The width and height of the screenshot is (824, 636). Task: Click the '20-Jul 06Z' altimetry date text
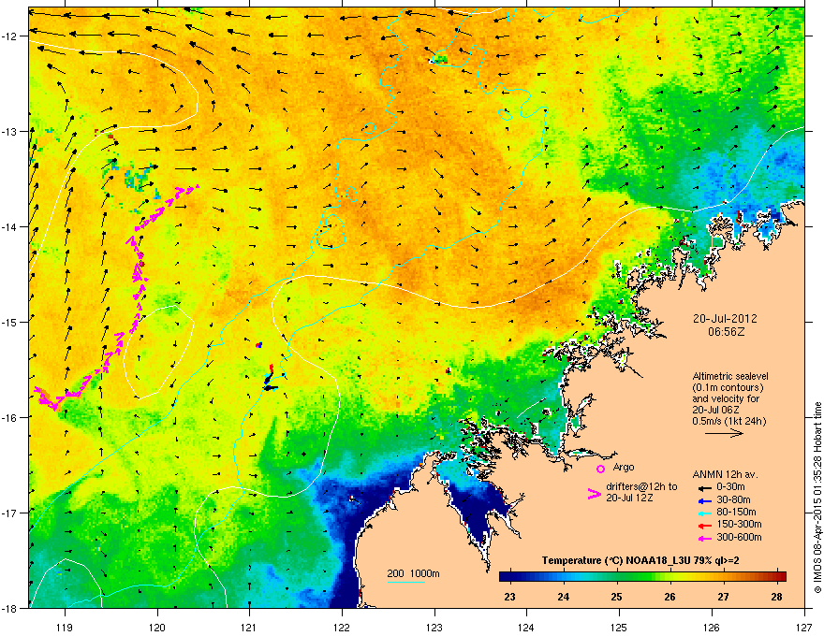716,410
